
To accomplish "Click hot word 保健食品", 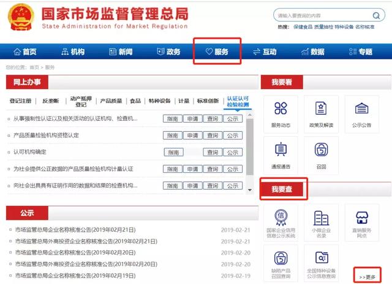I will point(303,27).
